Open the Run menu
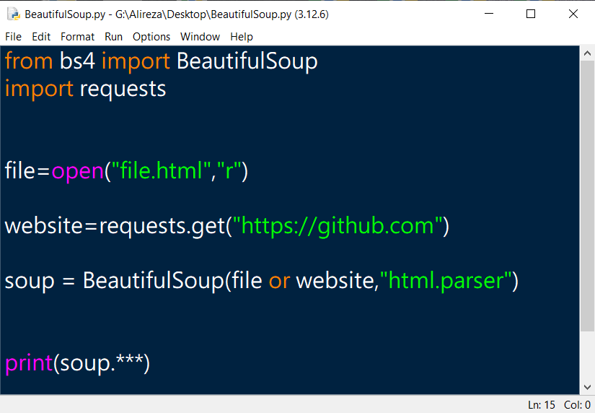 point(113,37)
